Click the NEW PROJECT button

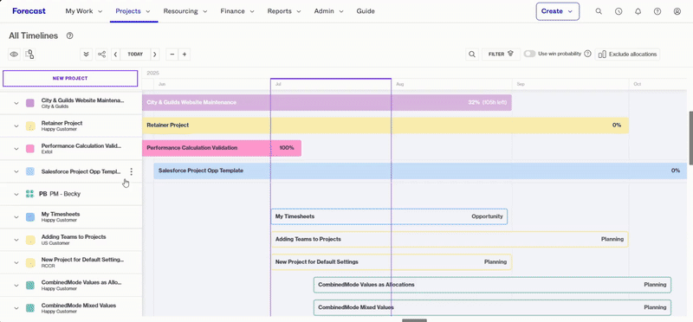pos(70,78)
